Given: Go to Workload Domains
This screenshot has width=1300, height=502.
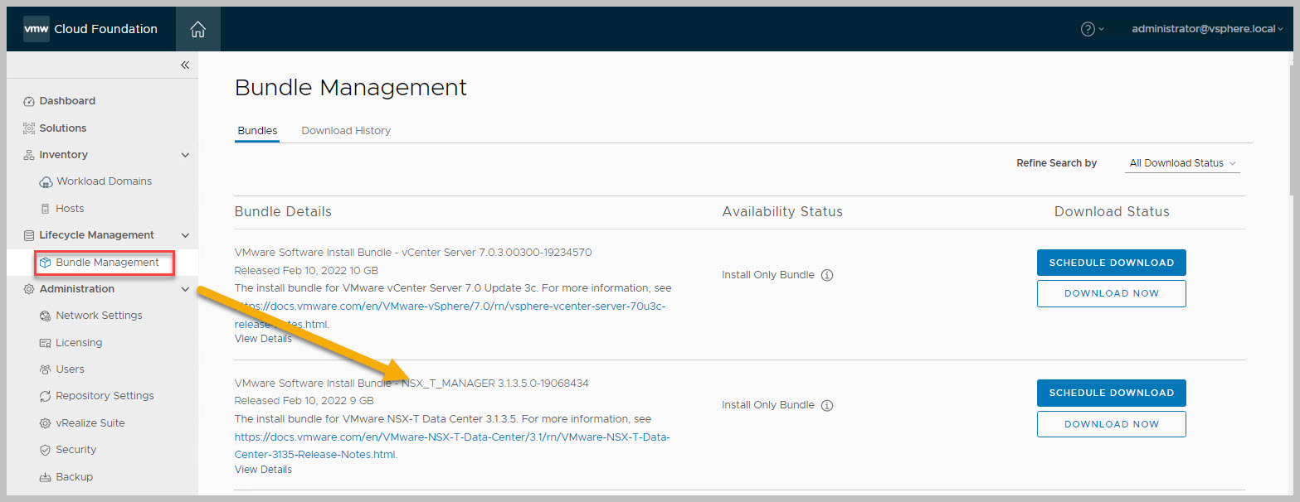Looking at the screenshot, I should tap(103, 181).
